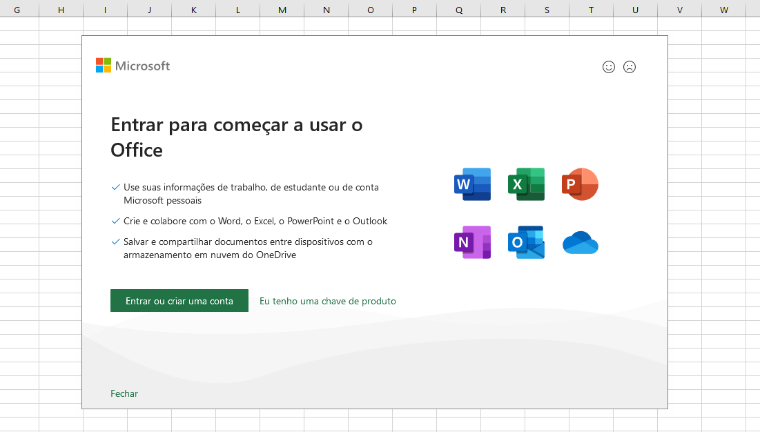The width and height of the screenshot is (760, 432).
Task: Click the PowerPoint app icon
Action: coord(580,184)
